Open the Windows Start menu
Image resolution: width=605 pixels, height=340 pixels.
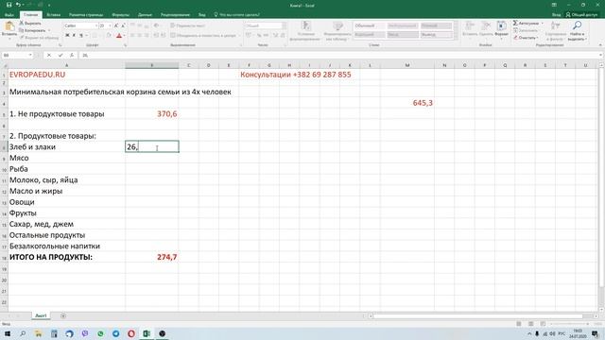pyautogui.click(x=8, y=333)
